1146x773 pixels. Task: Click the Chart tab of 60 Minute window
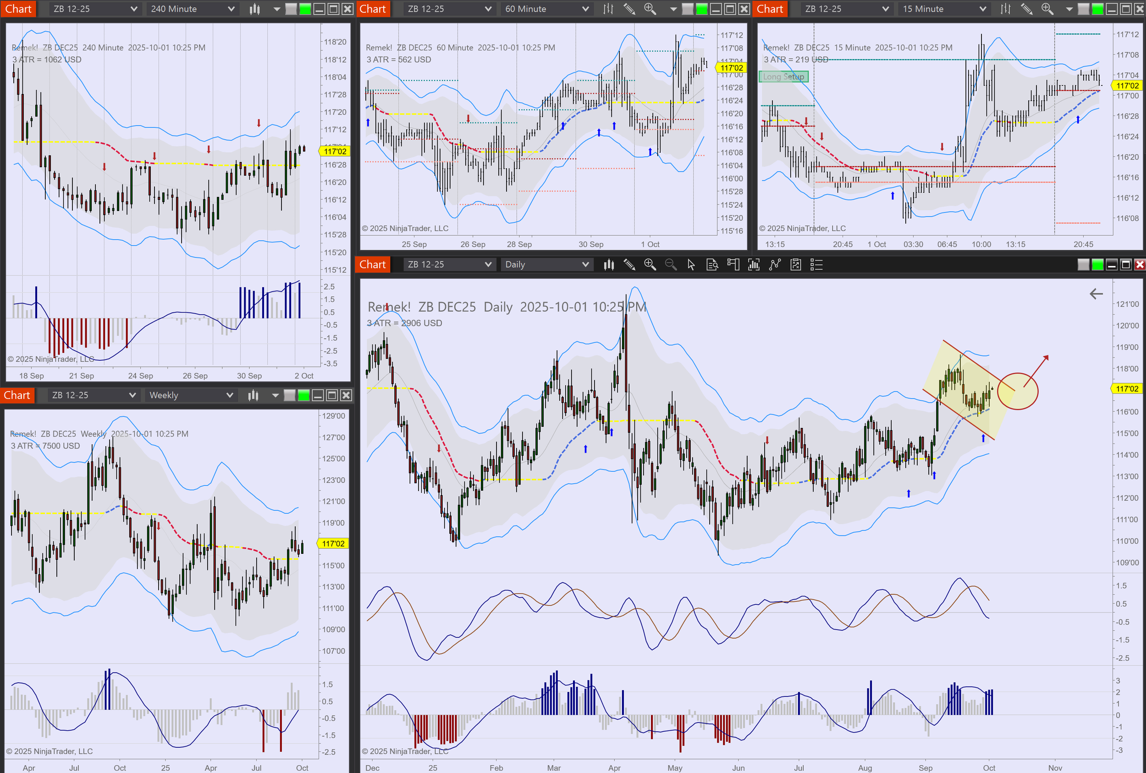pyautogui.click(x=373, y=9)
